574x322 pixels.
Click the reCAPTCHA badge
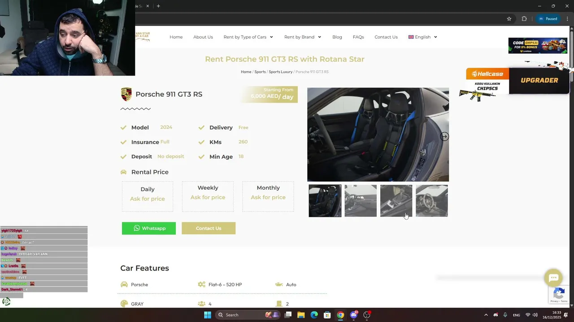(559, 295)
